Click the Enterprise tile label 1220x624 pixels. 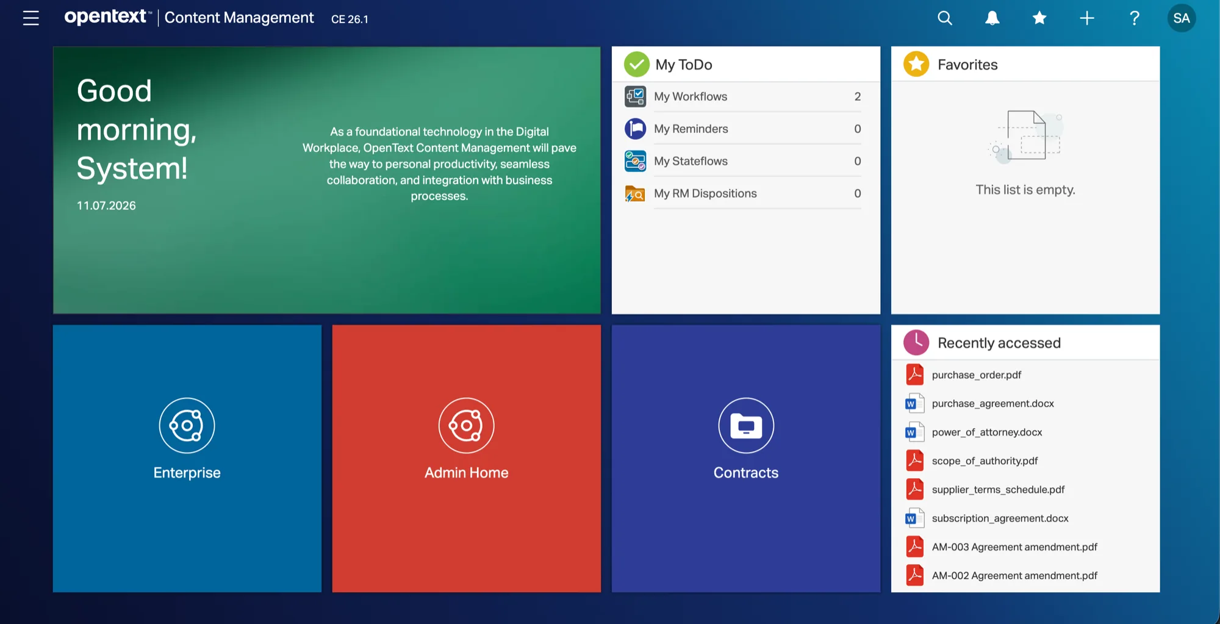187,473
